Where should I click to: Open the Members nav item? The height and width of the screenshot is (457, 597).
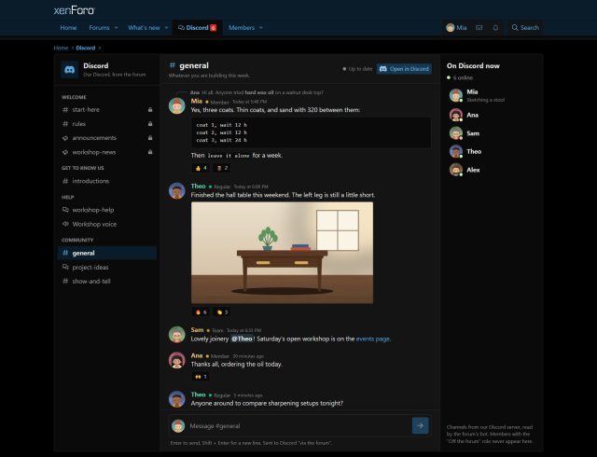[242, 27]
